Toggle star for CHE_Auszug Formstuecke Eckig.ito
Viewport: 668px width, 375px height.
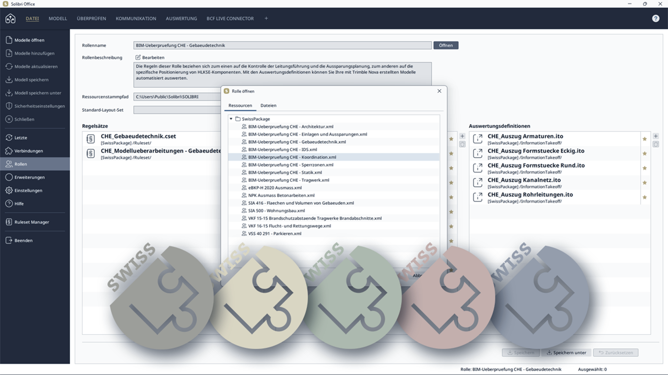[x=645, y=153]
